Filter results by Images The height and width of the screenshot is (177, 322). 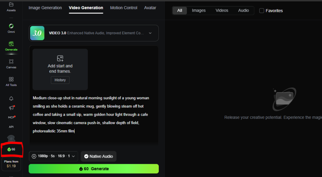199,10
